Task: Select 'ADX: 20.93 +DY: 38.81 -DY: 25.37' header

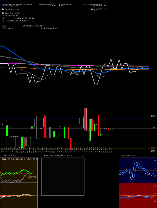Action: (x=20, y=159)
